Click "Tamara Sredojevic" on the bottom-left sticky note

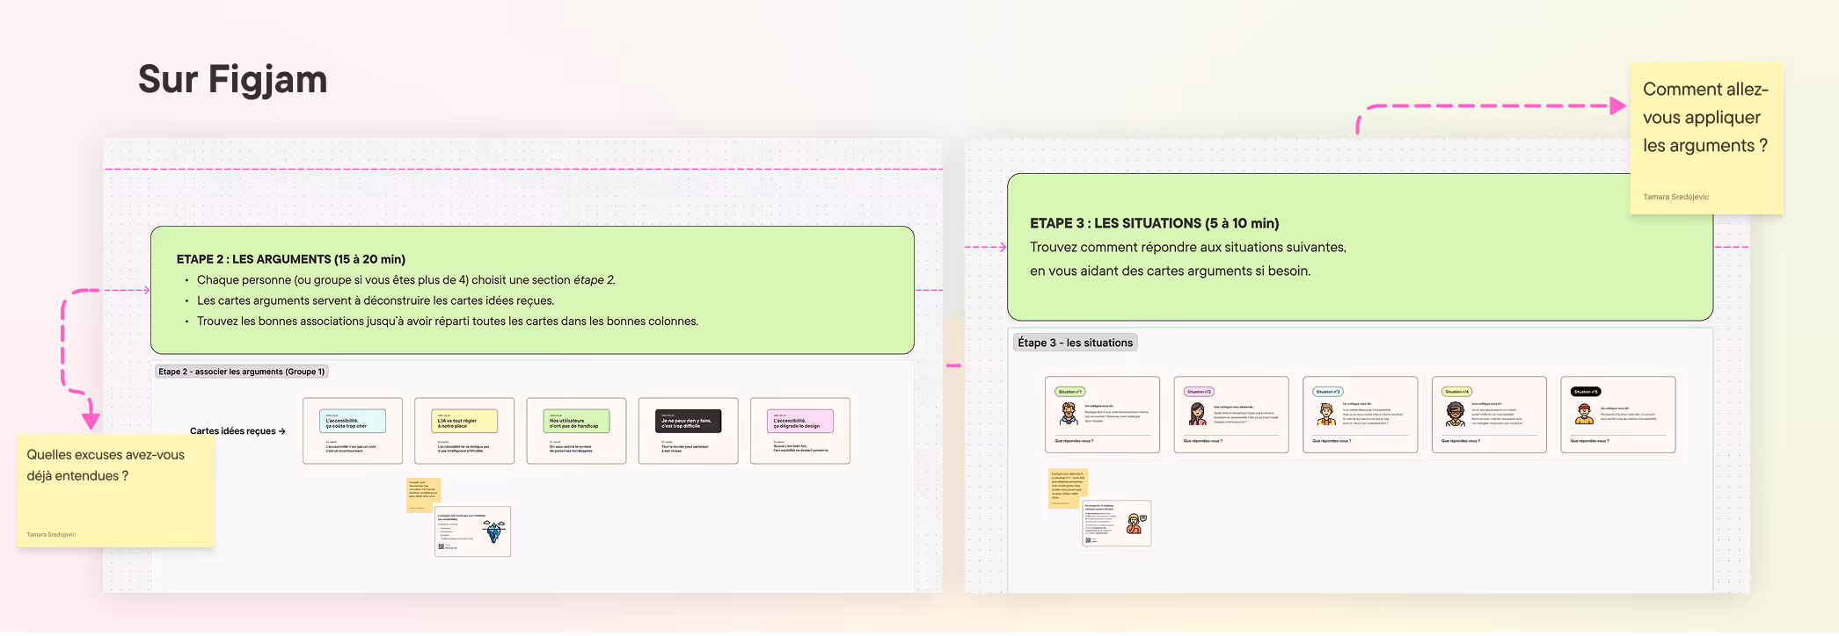click(51, 534)
